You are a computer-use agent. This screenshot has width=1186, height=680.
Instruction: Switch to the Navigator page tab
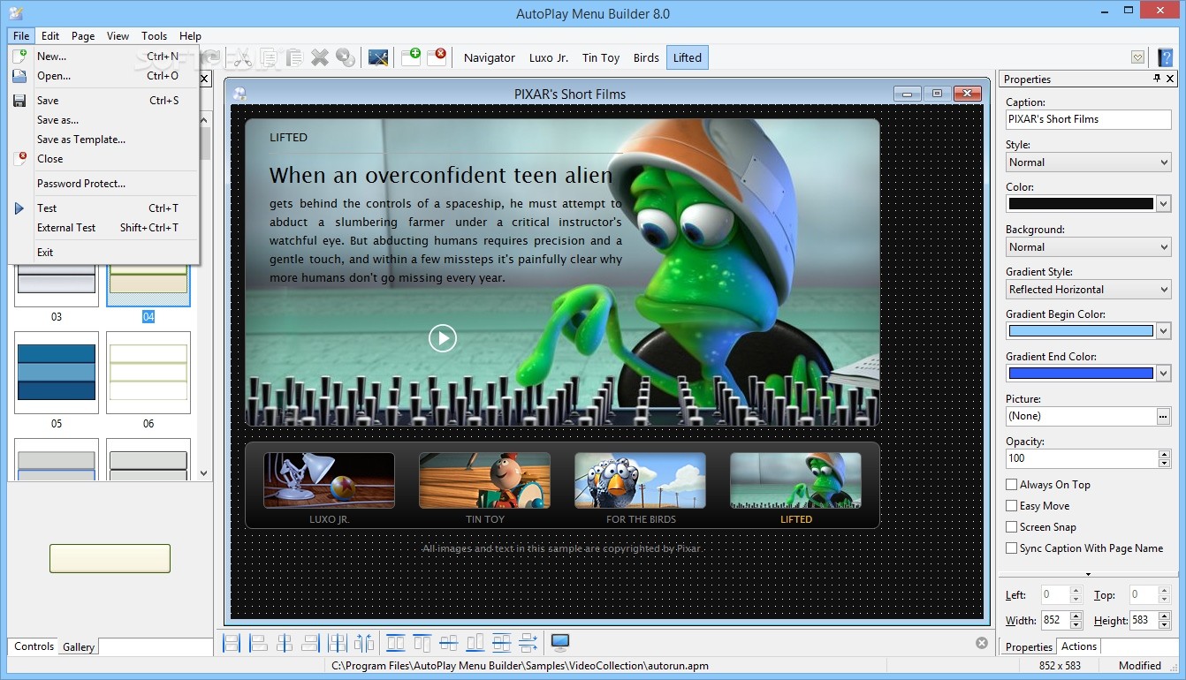(x=490, y=57)
